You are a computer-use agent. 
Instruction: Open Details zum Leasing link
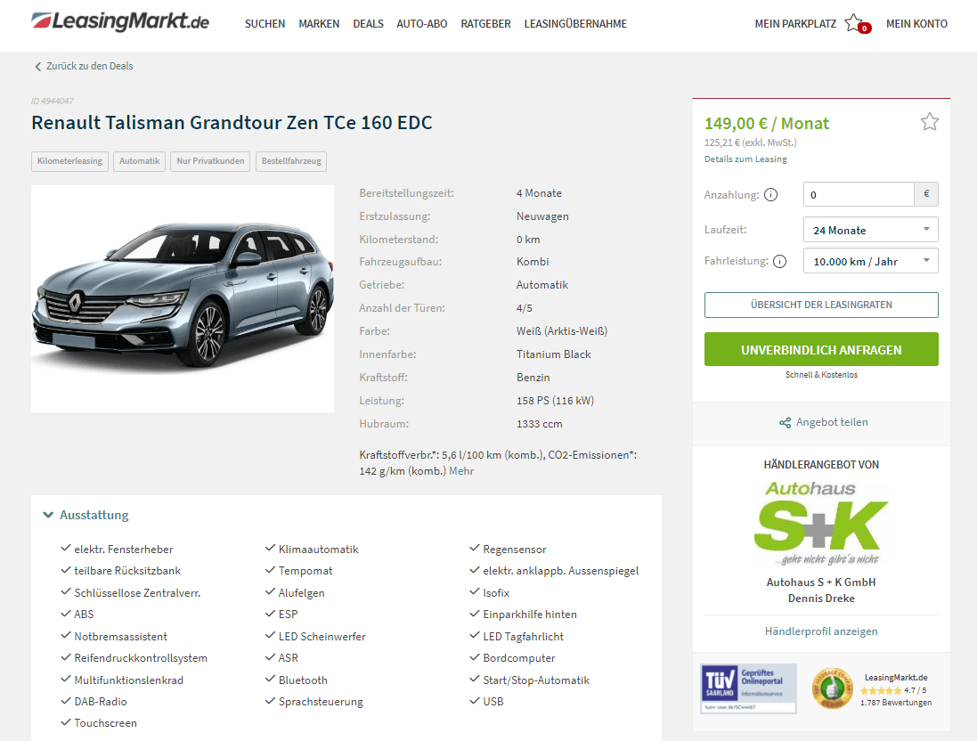745,159
